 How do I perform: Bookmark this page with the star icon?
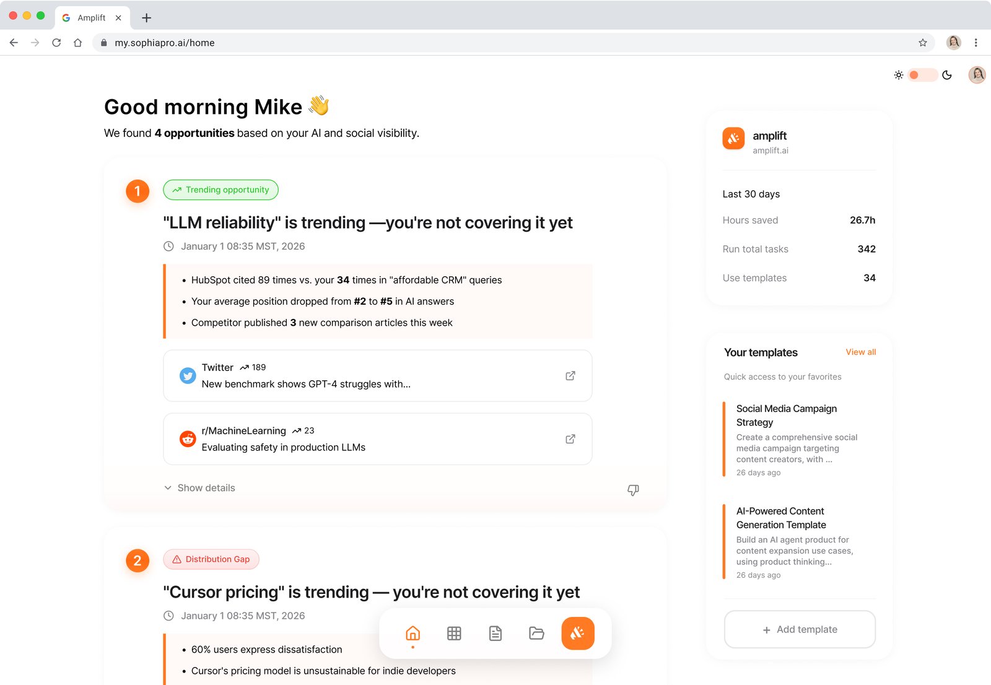[x=923, y=43]
